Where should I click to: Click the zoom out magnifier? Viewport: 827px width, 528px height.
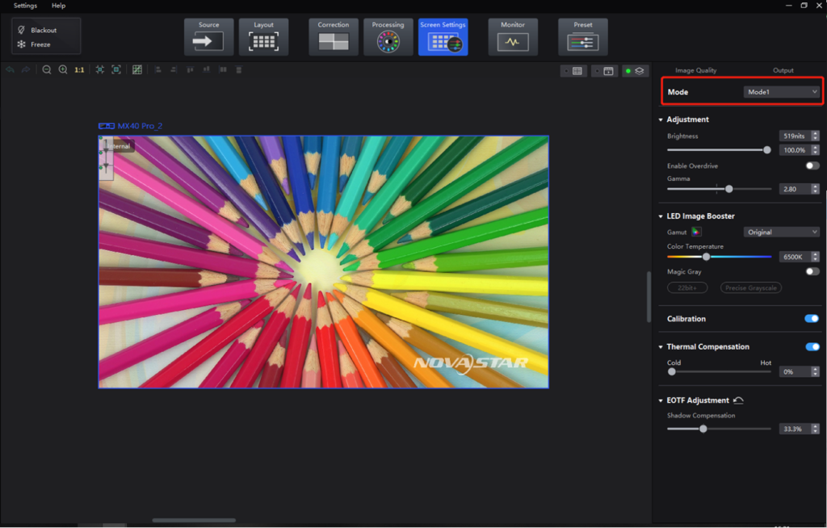[46, 69]
